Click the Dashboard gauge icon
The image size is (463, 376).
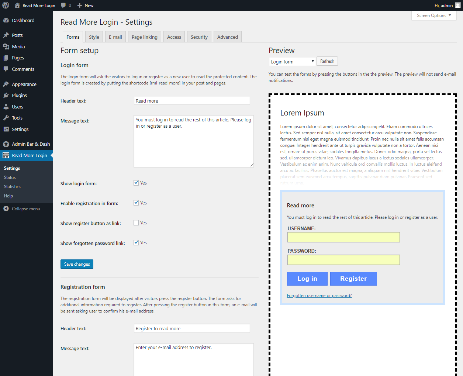6,21
